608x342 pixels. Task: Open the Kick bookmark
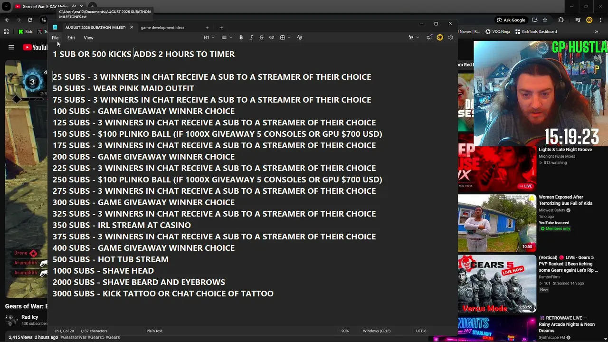[x=26, y=32]
